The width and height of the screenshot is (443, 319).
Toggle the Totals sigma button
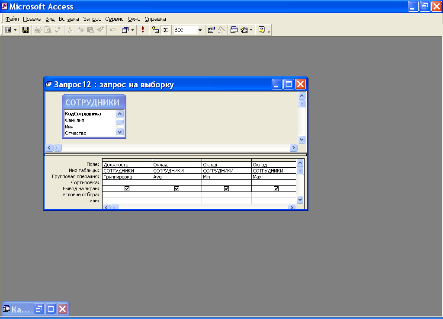[x=166, y=30]
